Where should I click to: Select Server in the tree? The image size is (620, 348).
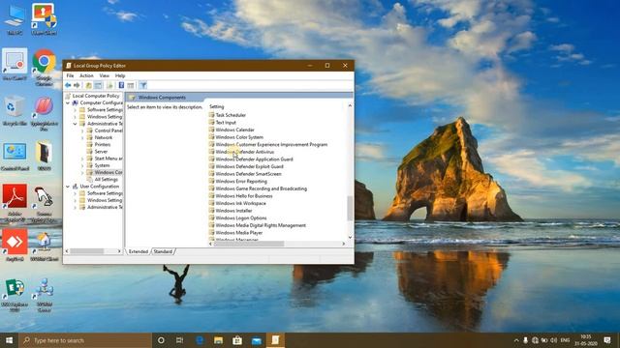pyautogui.click(x=101, y=152)
